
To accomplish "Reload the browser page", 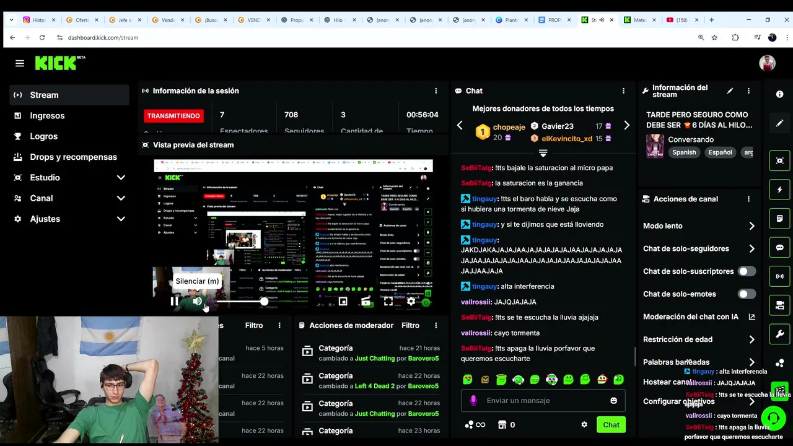I will pos(42,38).
